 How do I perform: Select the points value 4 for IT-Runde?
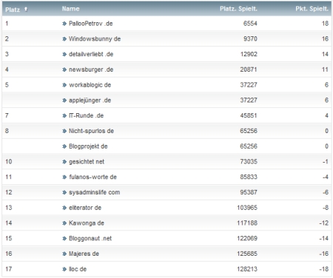coord(326,115)
